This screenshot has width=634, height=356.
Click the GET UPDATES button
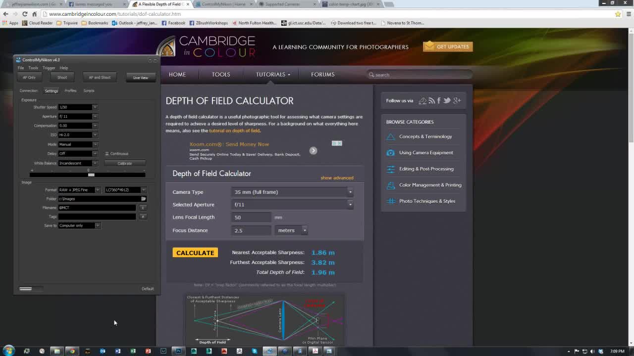click(448, 46)
